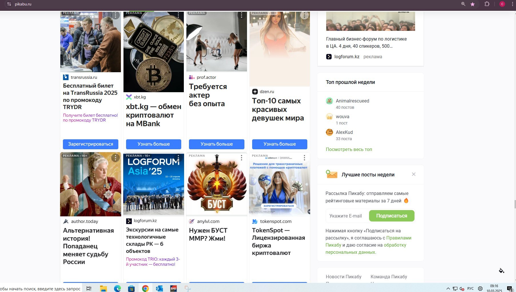Click AlexKud username in weekly top
516x292 pixels.
click(x=344, y=132)
